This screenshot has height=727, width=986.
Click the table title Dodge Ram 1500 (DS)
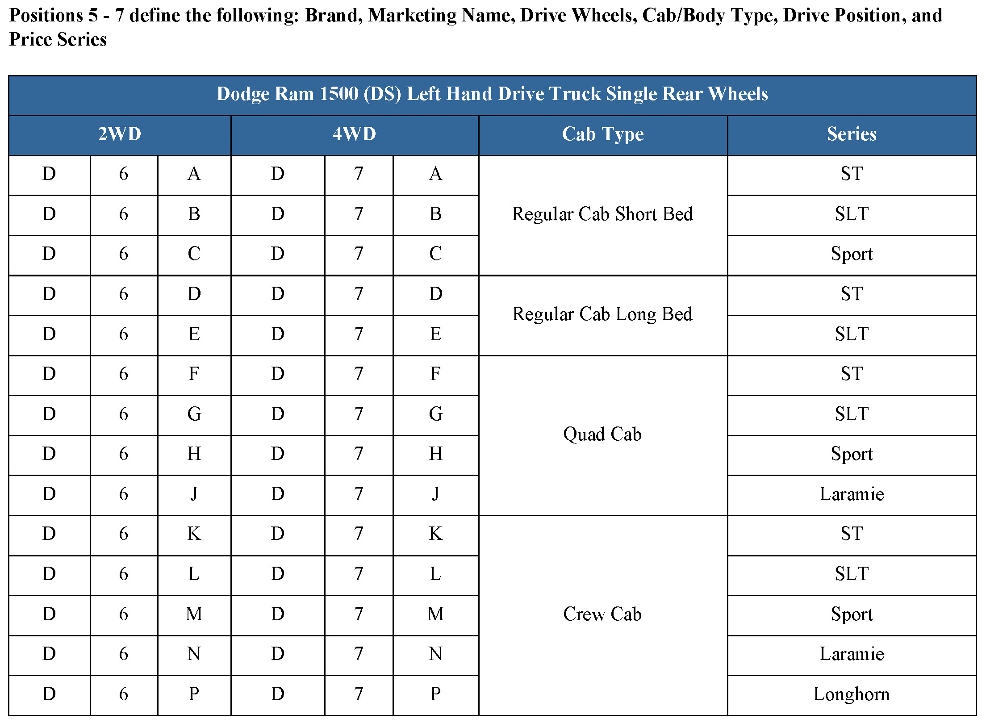(492, 94)
